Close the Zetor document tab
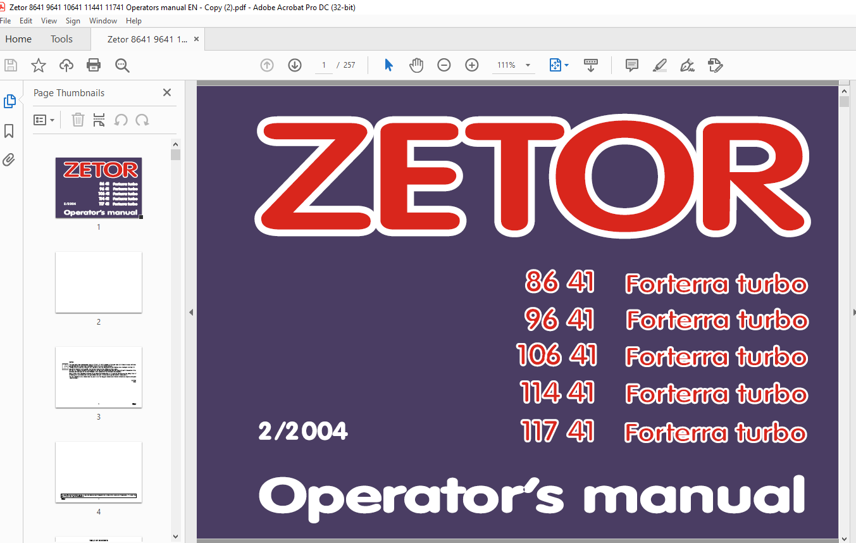The height and width of the screenshot is (543, 856). coord(196,39)
